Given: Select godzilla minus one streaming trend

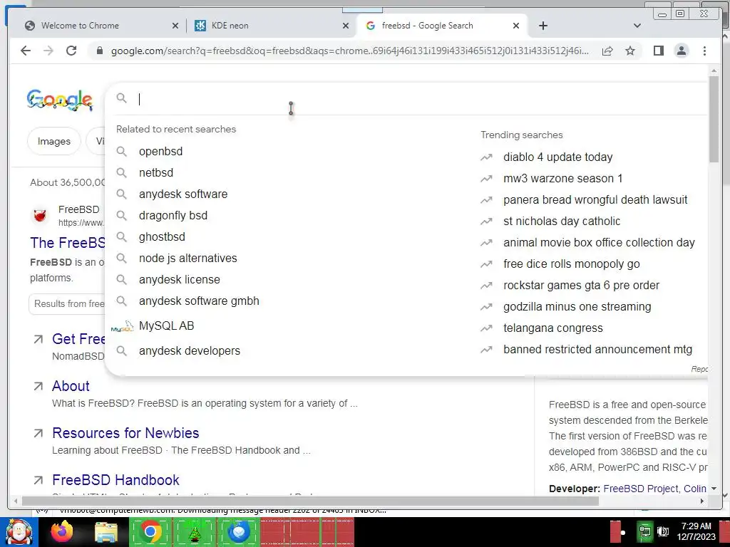Looking at the screenshot, I should pos(577,306).
